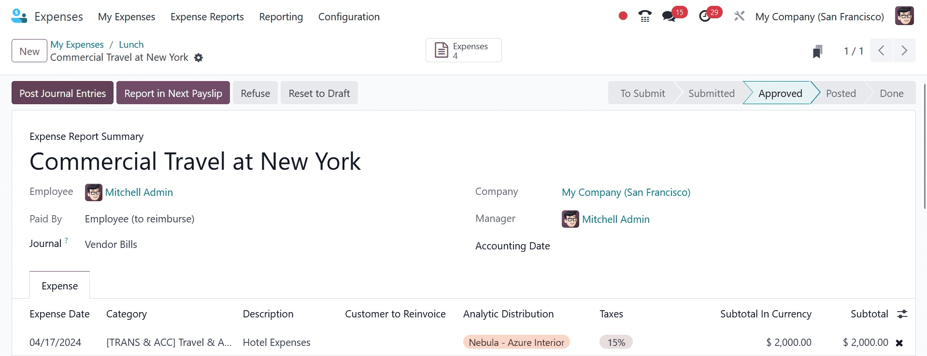Open the debug tools wrench icon

[739, 16]
